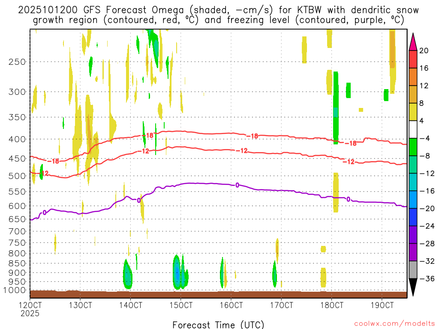Click the 16OCT time axis label
439x329 pixels.
click(x=231, y=305)
